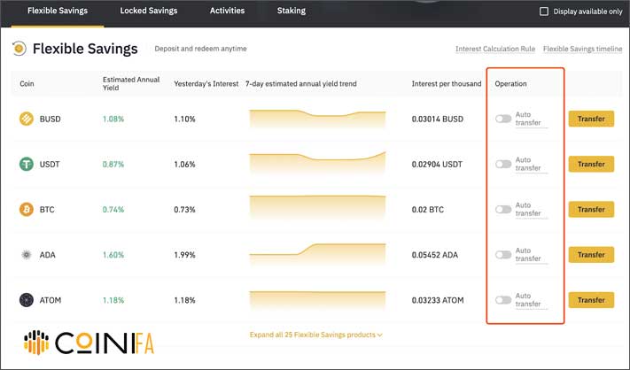Click the Estimated Annual Yield column header

(x=131, y=84)
